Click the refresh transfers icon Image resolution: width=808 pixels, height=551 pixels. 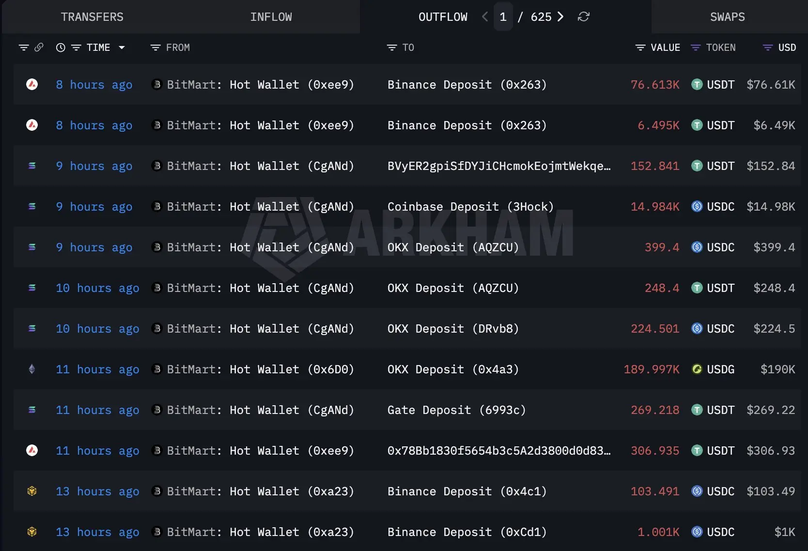click(x=584, y=17)
